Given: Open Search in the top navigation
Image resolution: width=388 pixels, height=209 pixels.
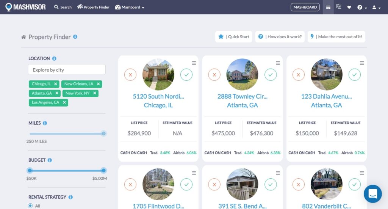Looking at the screenshot, I should click(x=63, y=7).
